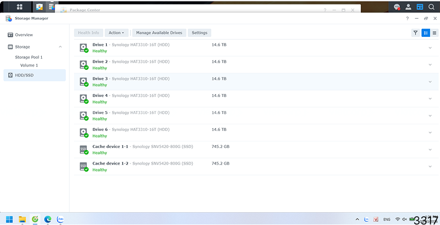The image size is (440, 225).
Task: Switch to the detailed list view icon
Action: 426,33
